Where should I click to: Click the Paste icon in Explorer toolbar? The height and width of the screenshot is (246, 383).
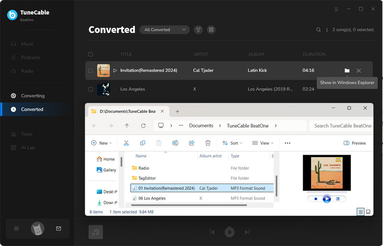coord(159,143)
